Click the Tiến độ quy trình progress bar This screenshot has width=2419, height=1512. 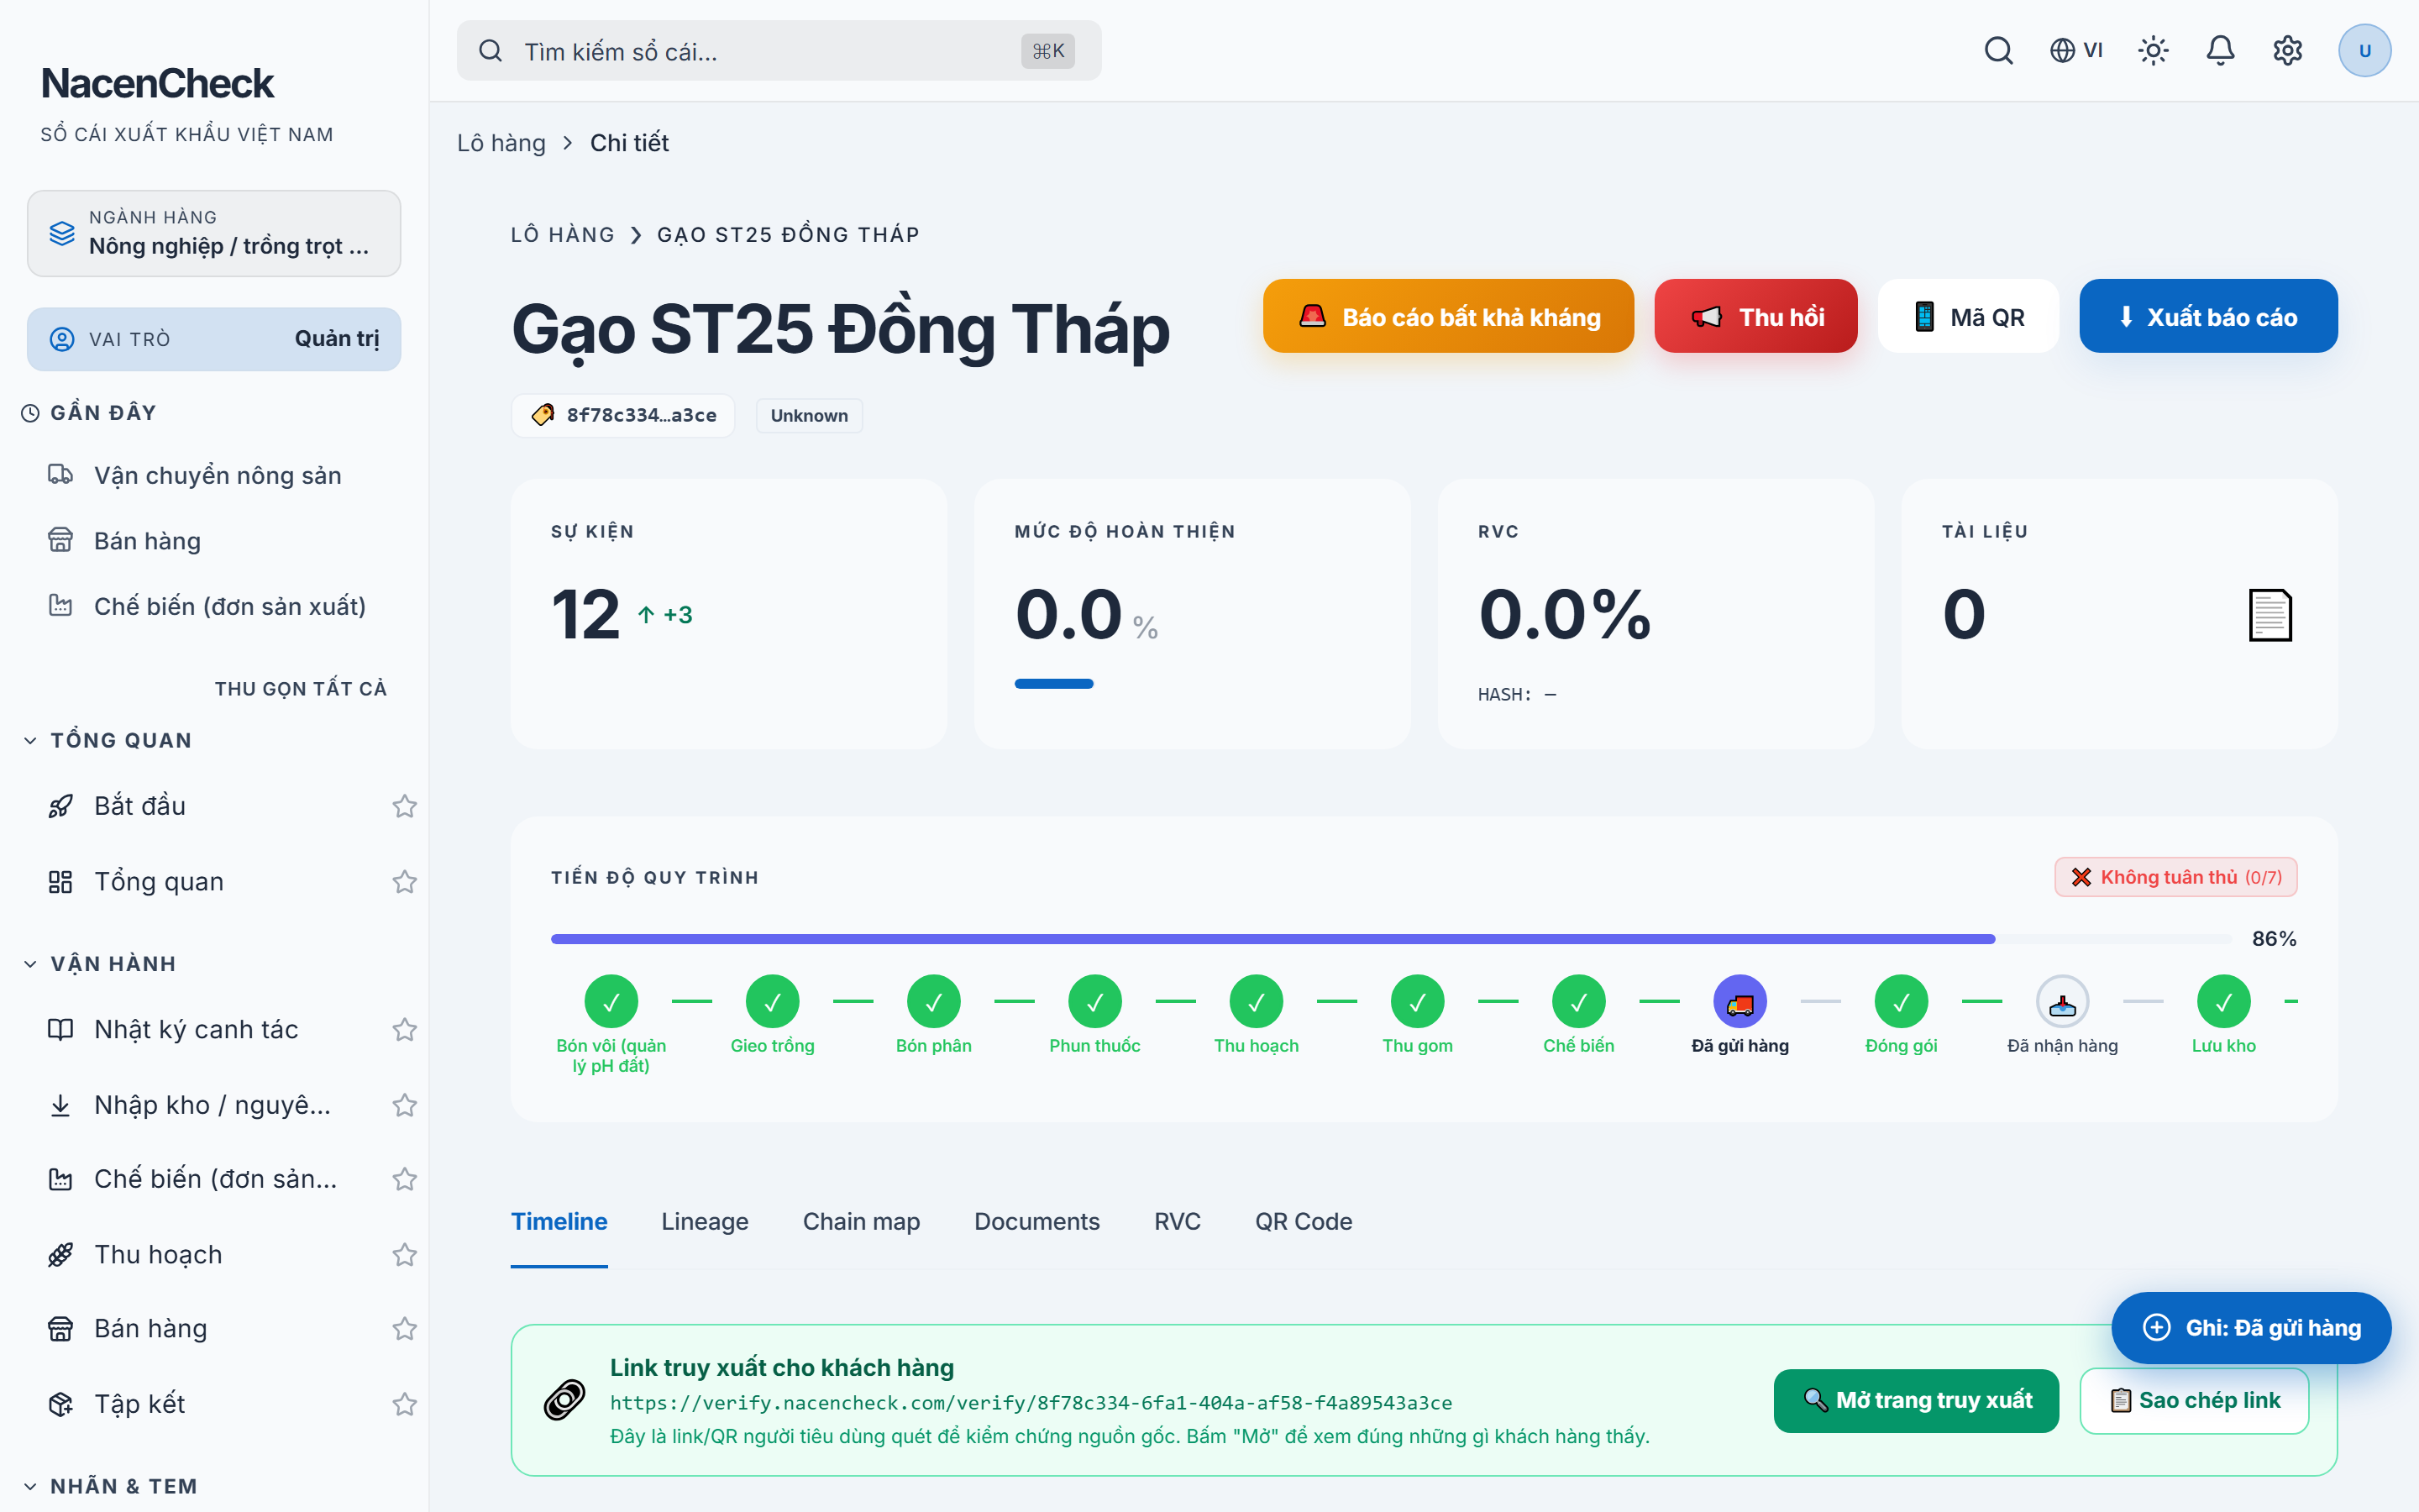click(1390, 939)
